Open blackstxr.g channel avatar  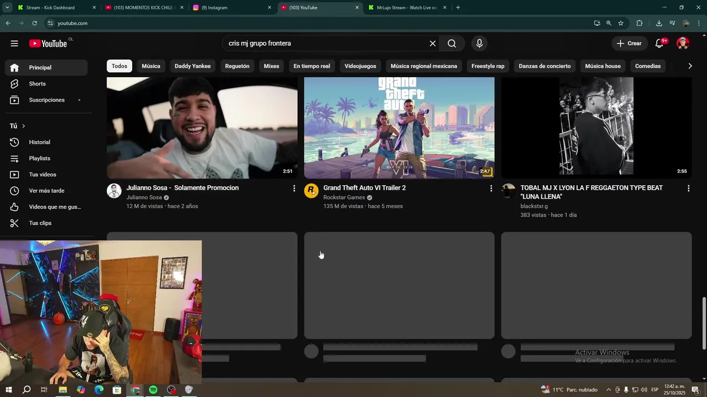pyautogui.click(x=508, y=191)
